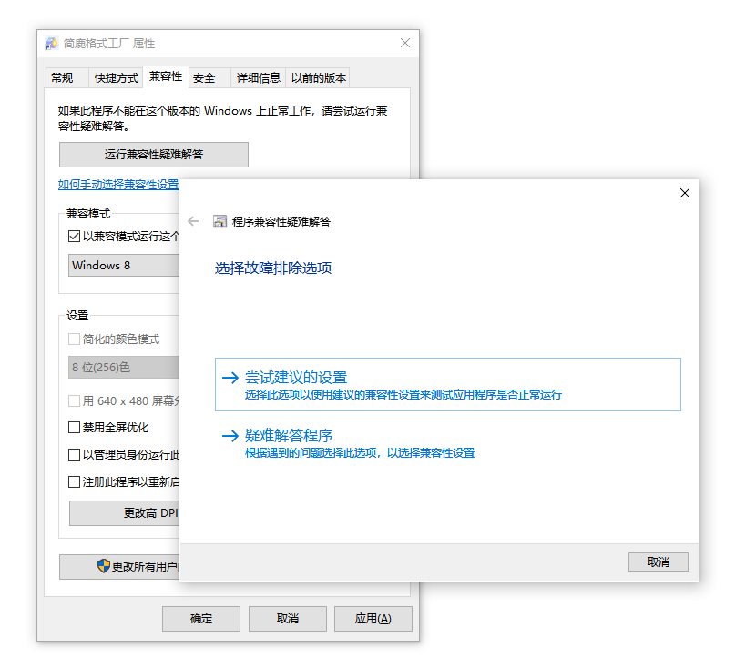Click the blue arrow beside 疑难解答程序
The height and width of the screenshot is (668, 735).
pos(230,435)
